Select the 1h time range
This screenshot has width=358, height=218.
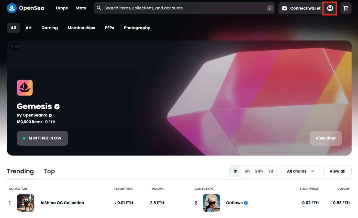pos(235,171)
